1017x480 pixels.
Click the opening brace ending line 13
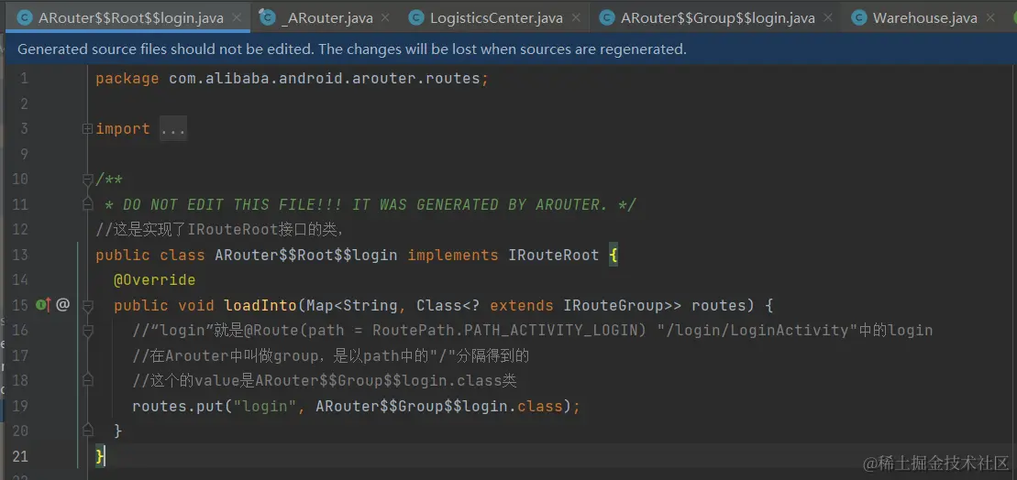pyautogui.click(x=614, y=255)
